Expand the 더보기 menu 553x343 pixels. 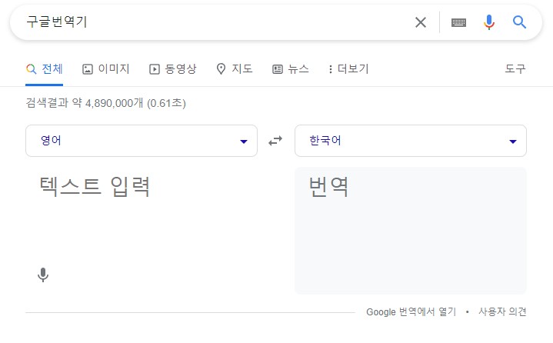[x=348, y=68]
